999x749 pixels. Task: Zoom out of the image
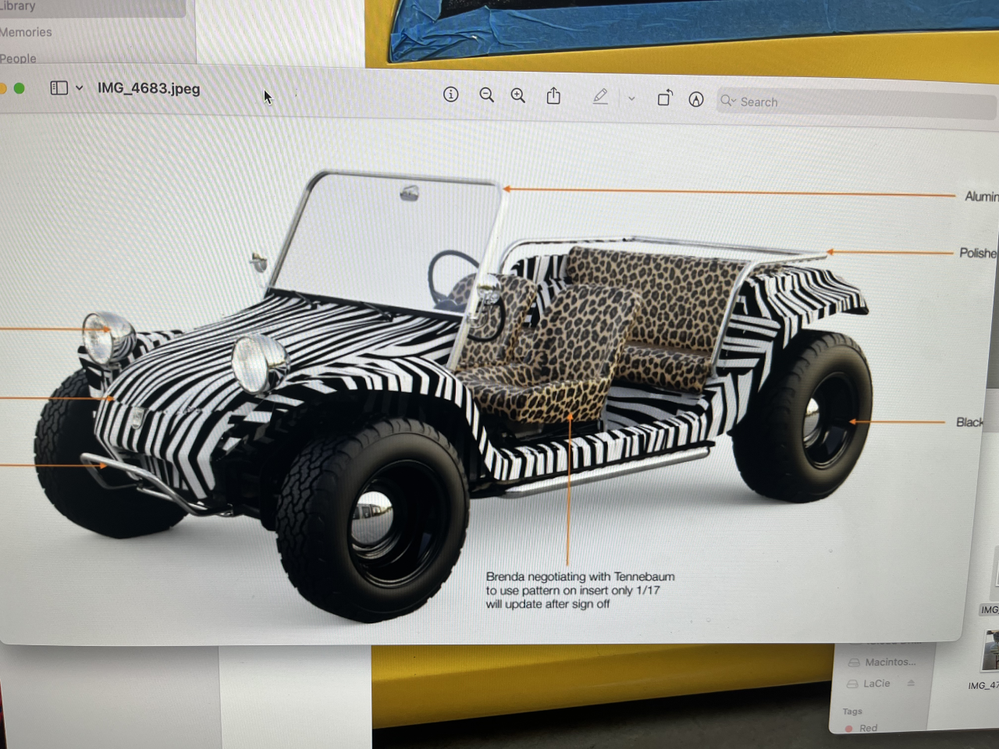(x=486, y=95)
